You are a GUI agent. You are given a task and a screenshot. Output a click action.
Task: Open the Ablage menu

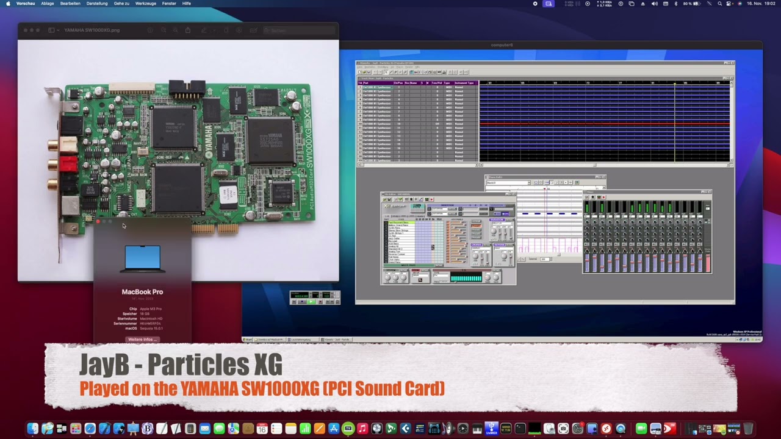tap(48, 4)
